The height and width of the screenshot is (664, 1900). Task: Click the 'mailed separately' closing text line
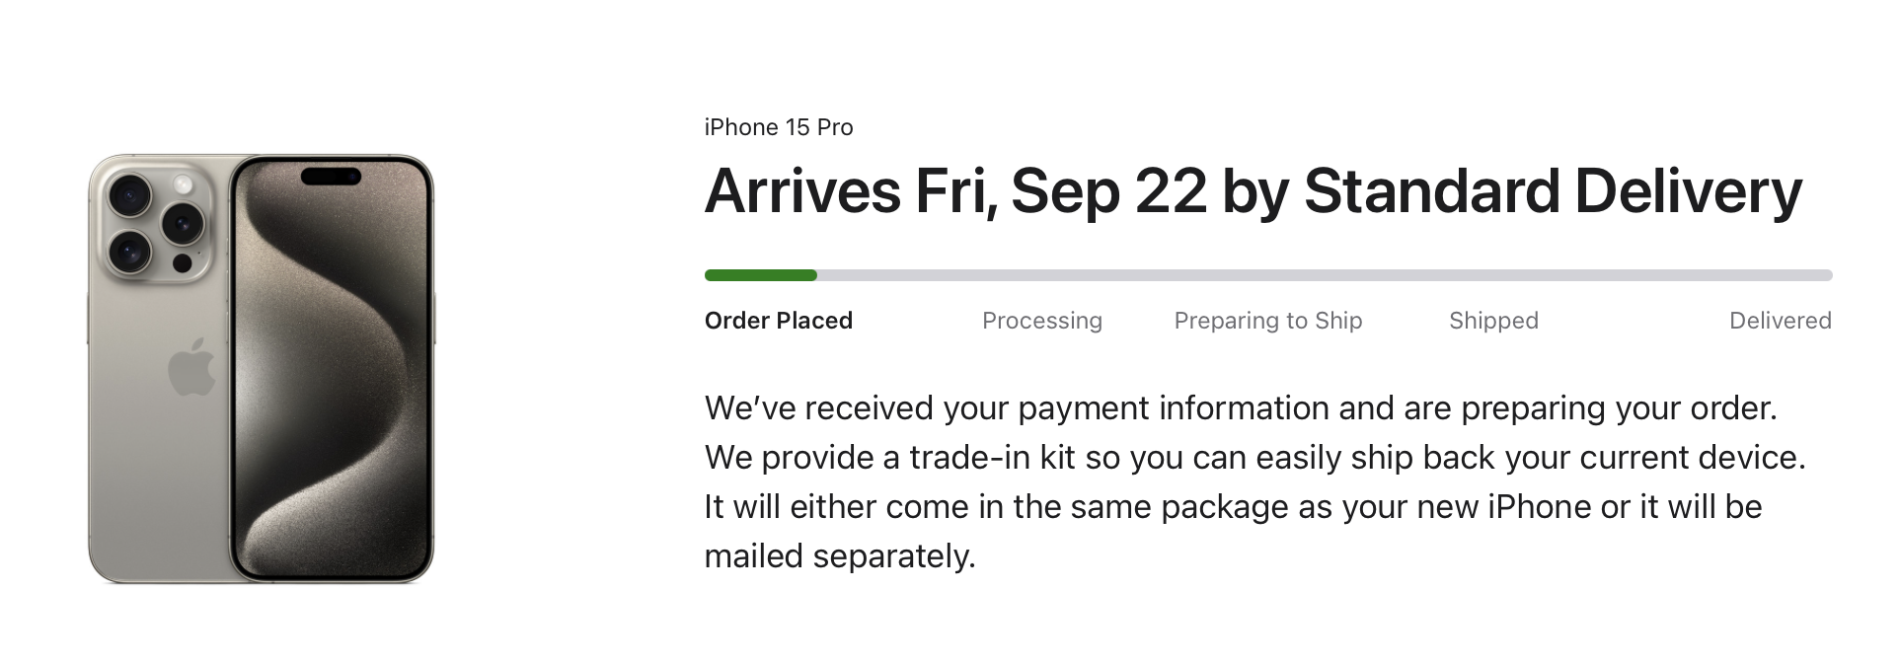coord(840,556)
